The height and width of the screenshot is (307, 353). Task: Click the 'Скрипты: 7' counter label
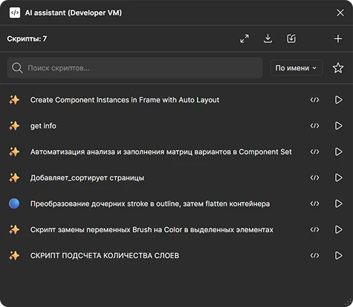pyautogui.click(x=27, y=39)
